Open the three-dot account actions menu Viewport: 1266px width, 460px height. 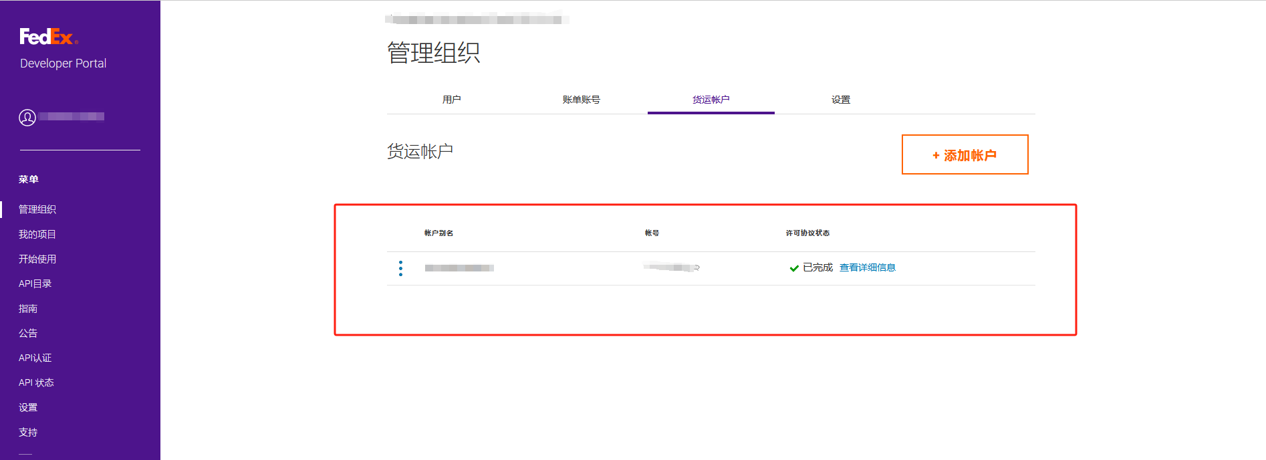point(400,268)
